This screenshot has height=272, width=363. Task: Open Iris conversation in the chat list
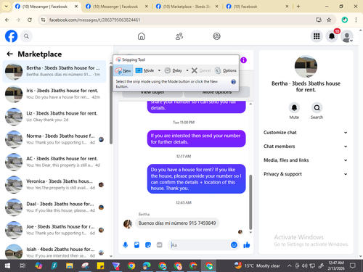(x=54, y=94)
